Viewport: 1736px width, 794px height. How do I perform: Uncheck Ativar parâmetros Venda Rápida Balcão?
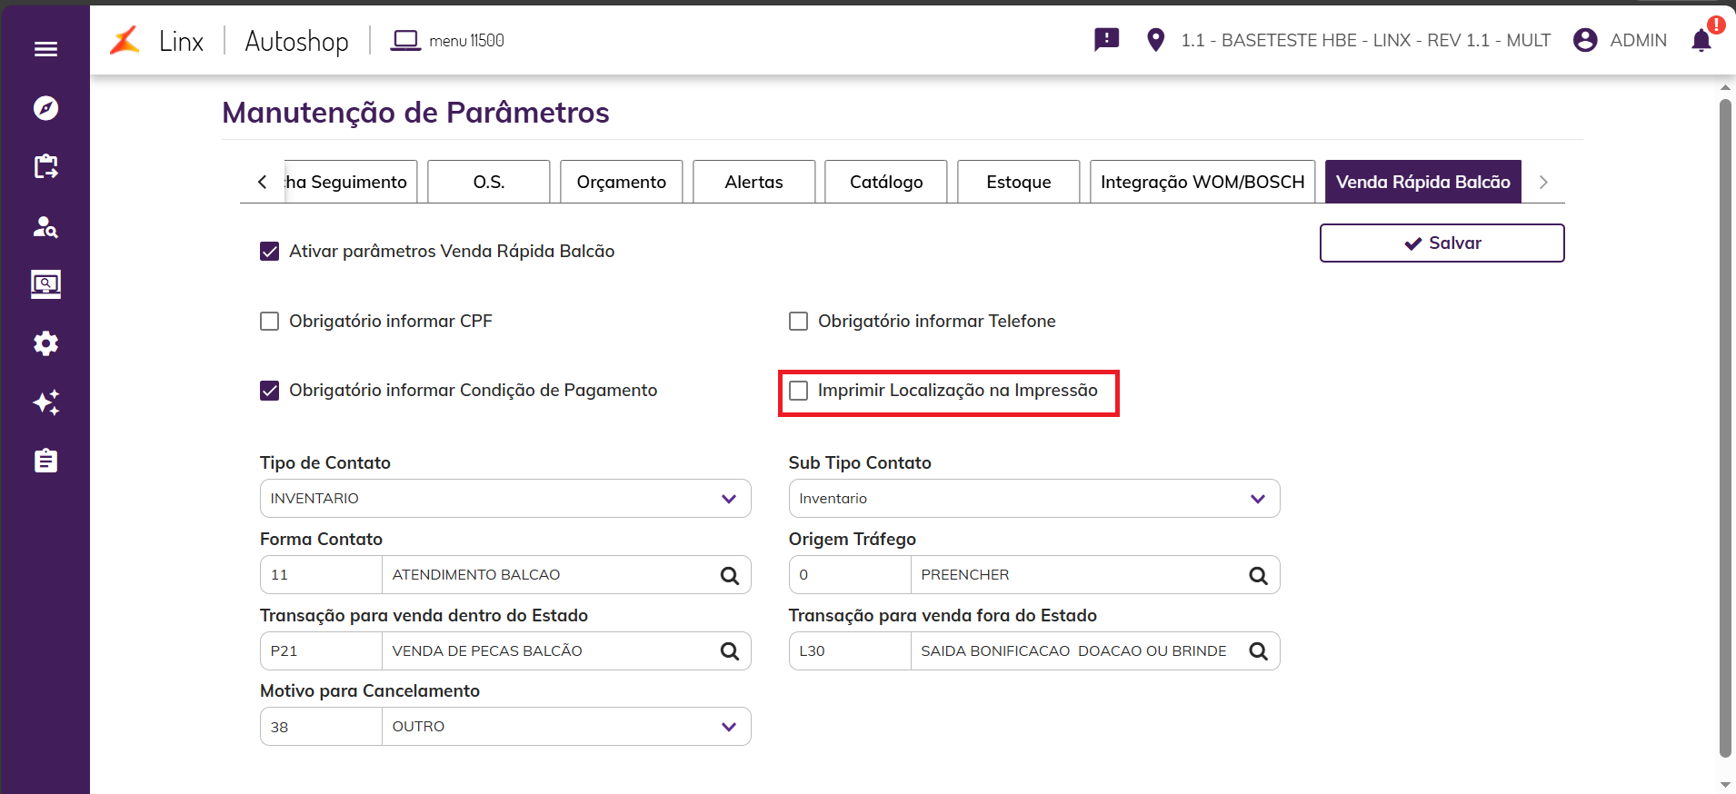270,252
